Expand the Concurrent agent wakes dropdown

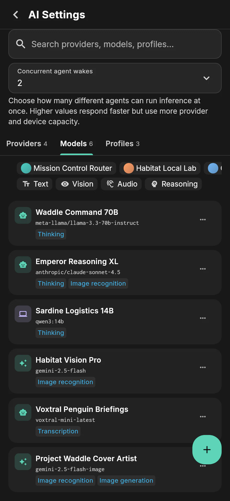(115, 78)
